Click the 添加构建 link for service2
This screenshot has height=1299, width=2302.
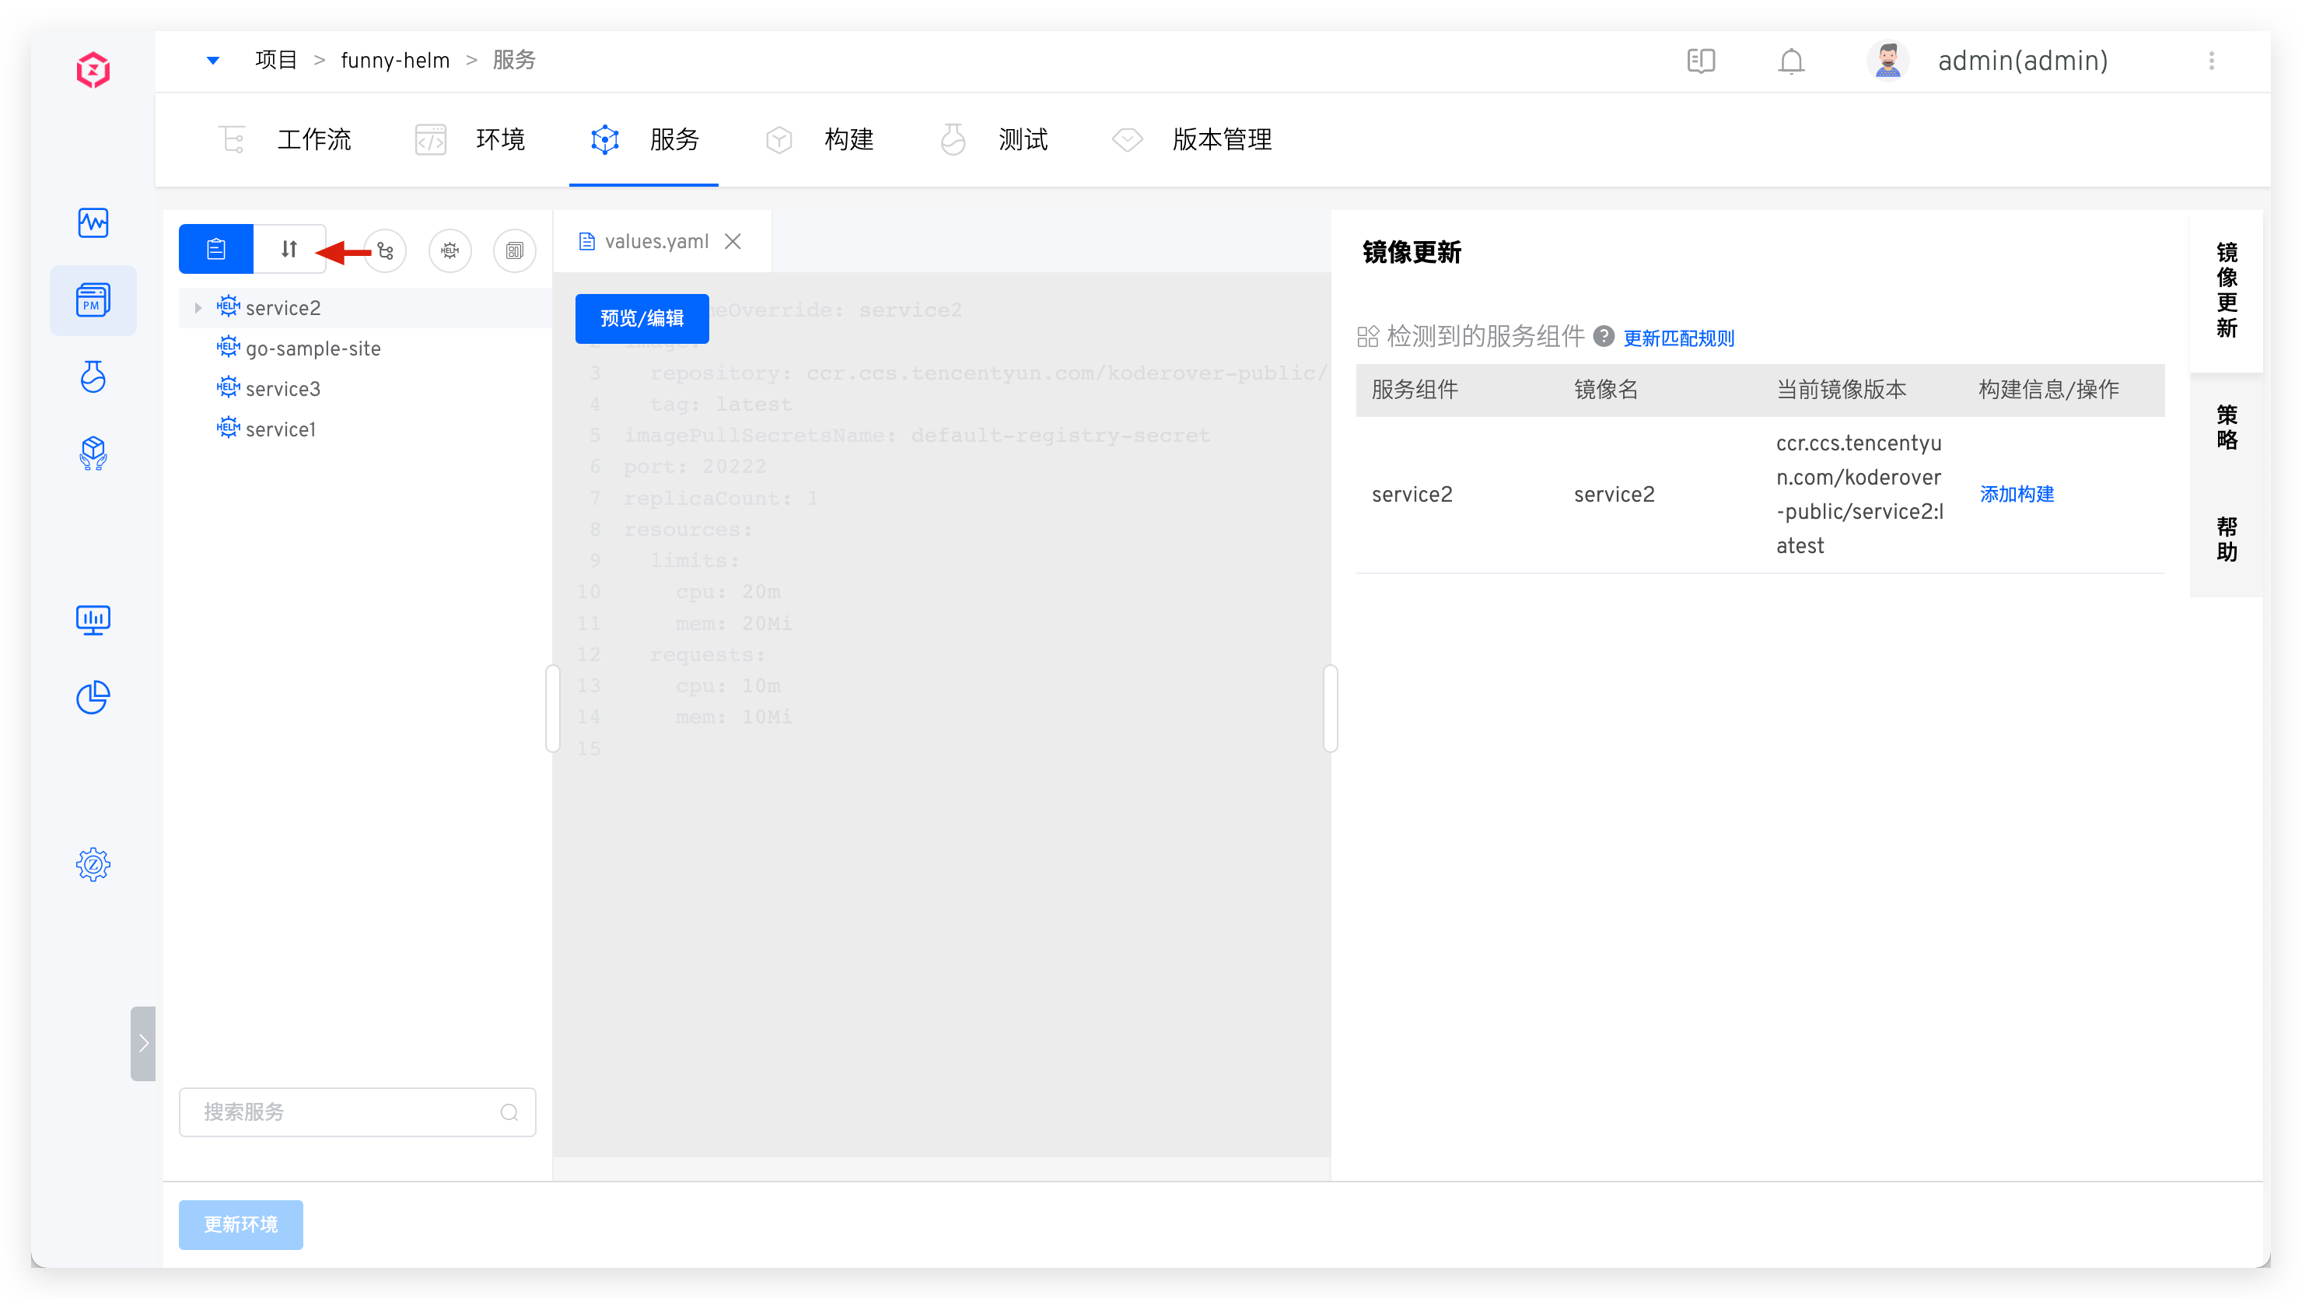(2016, 493)
